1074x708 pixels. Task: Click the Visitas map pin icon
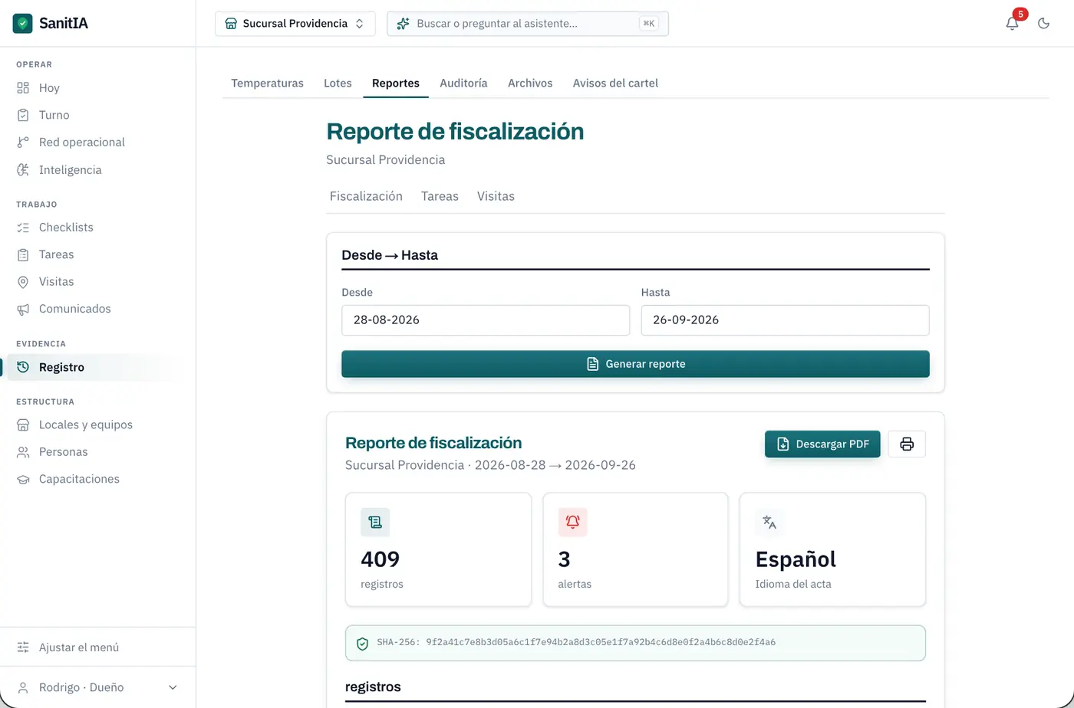[23, 282]
